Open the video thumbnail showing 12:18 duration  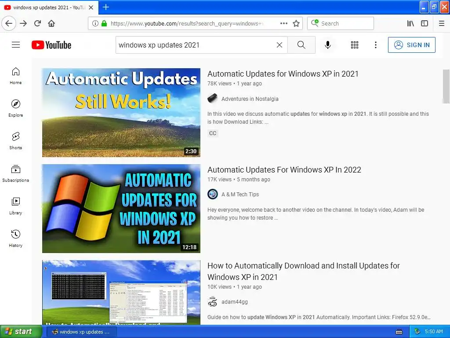pyautogui.click(x=121, y=208)
